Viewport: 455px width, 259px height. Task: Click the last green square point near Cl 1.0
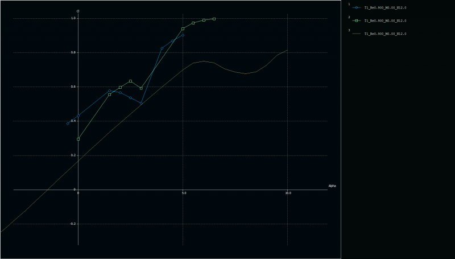214,19
